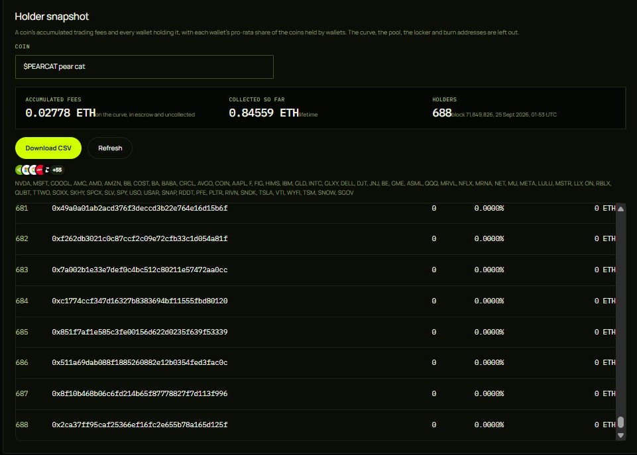Click the PLTR ticker in the coin list
The image size is (637, 455).
215,193
